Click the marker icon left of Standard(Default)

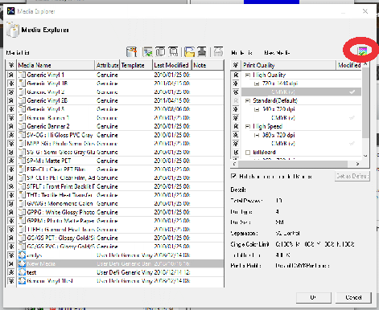coord(236,100)
